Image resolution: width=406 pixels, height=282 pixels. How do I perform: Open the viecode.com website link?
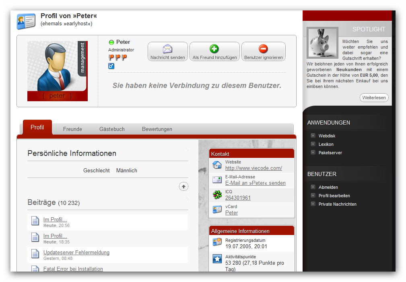(253, 168)
